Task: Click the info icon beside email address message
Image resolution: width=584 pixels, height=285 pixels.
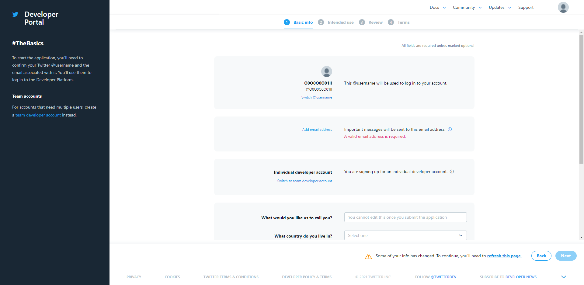Action: (x=450, y=129)
